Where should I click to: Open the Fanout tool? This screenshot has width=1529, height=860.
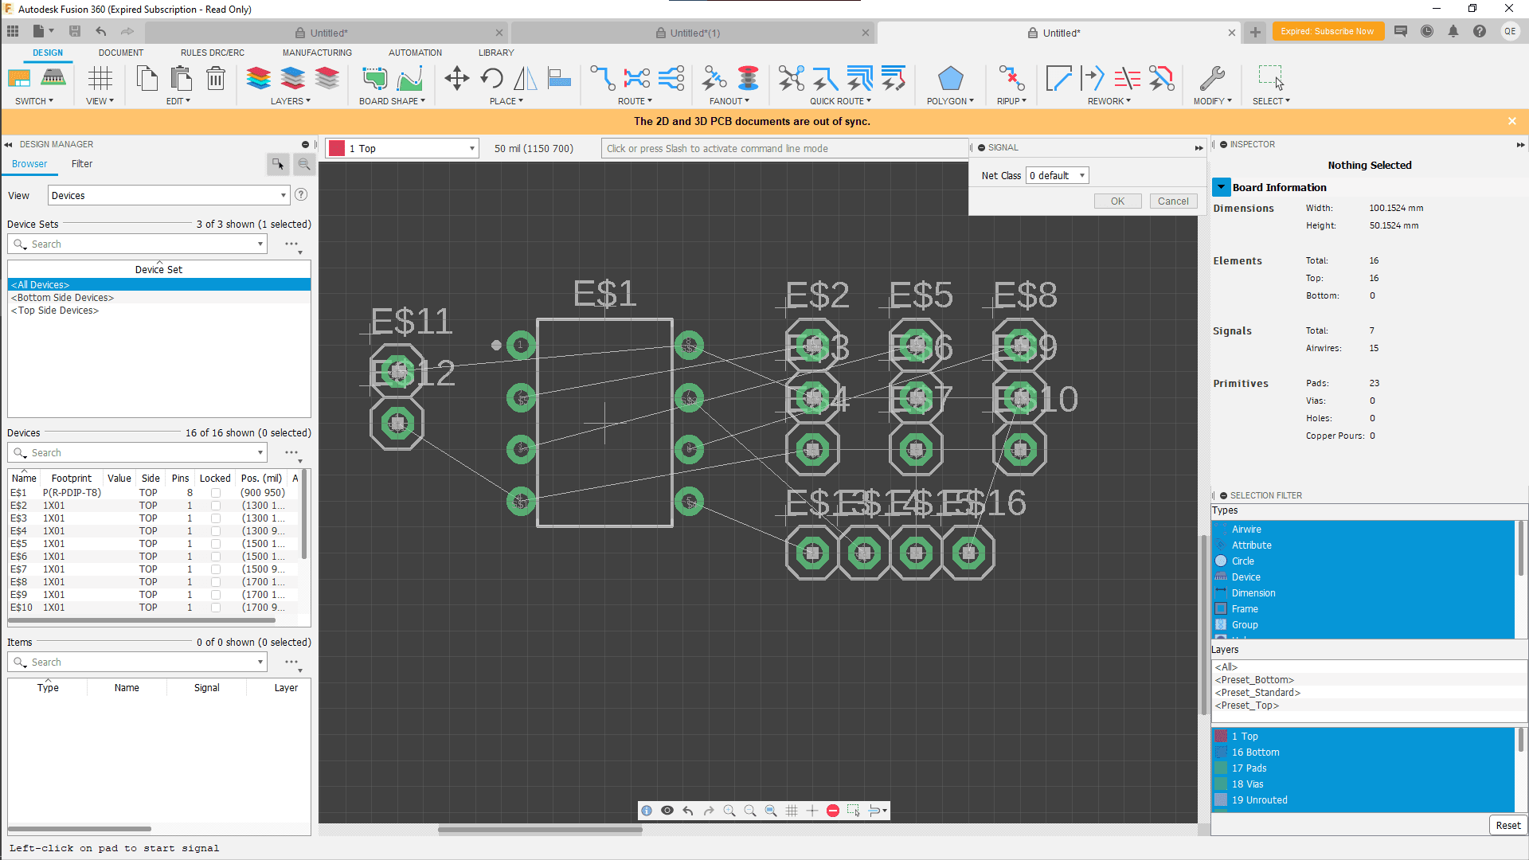coord(714,78)
